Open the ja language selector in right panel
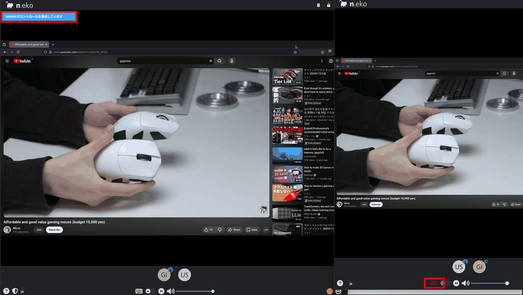 [x=350, y=283]
